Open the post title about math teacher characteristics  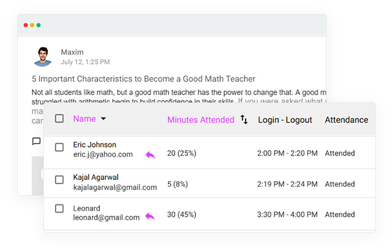[143, 79]
